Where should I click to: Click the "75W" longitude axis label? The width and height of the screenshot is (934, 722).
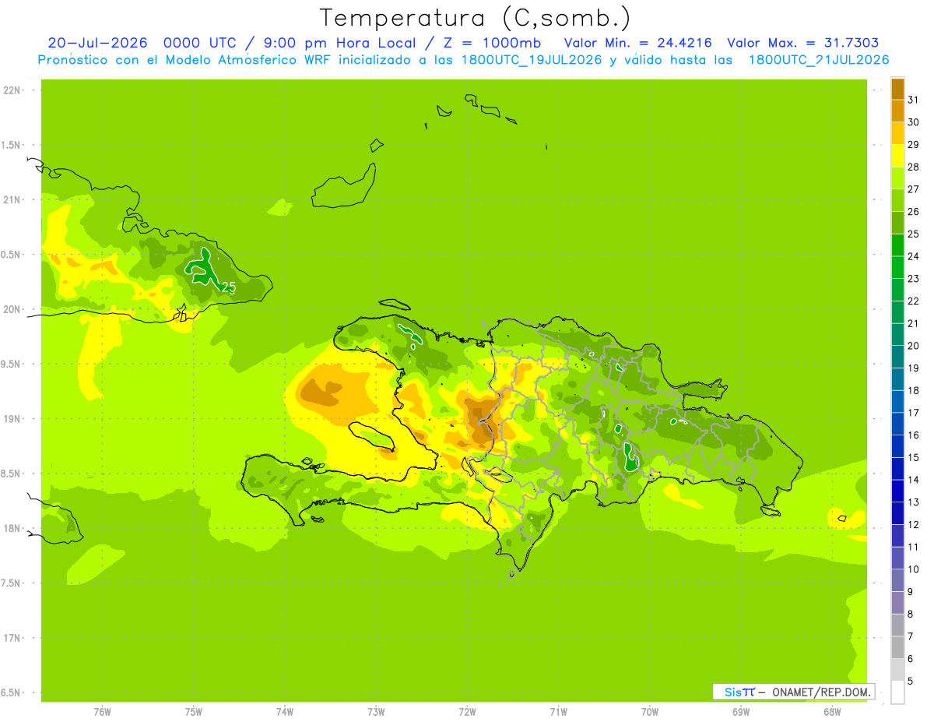pos(193,712)
